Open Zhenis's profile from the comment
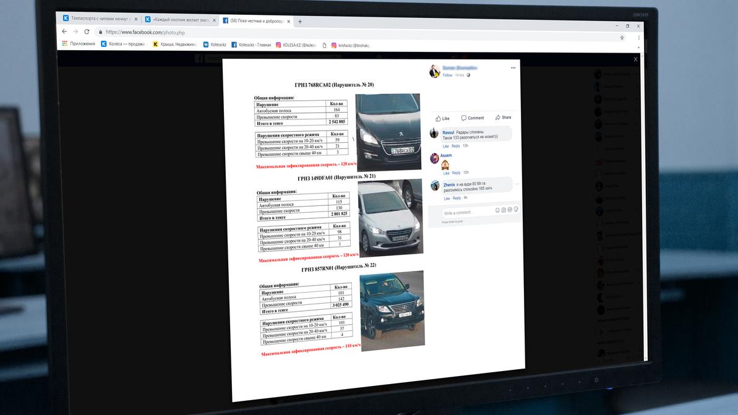Image resolution: width=738 pixels, height=415 pixels. (449, 185)
